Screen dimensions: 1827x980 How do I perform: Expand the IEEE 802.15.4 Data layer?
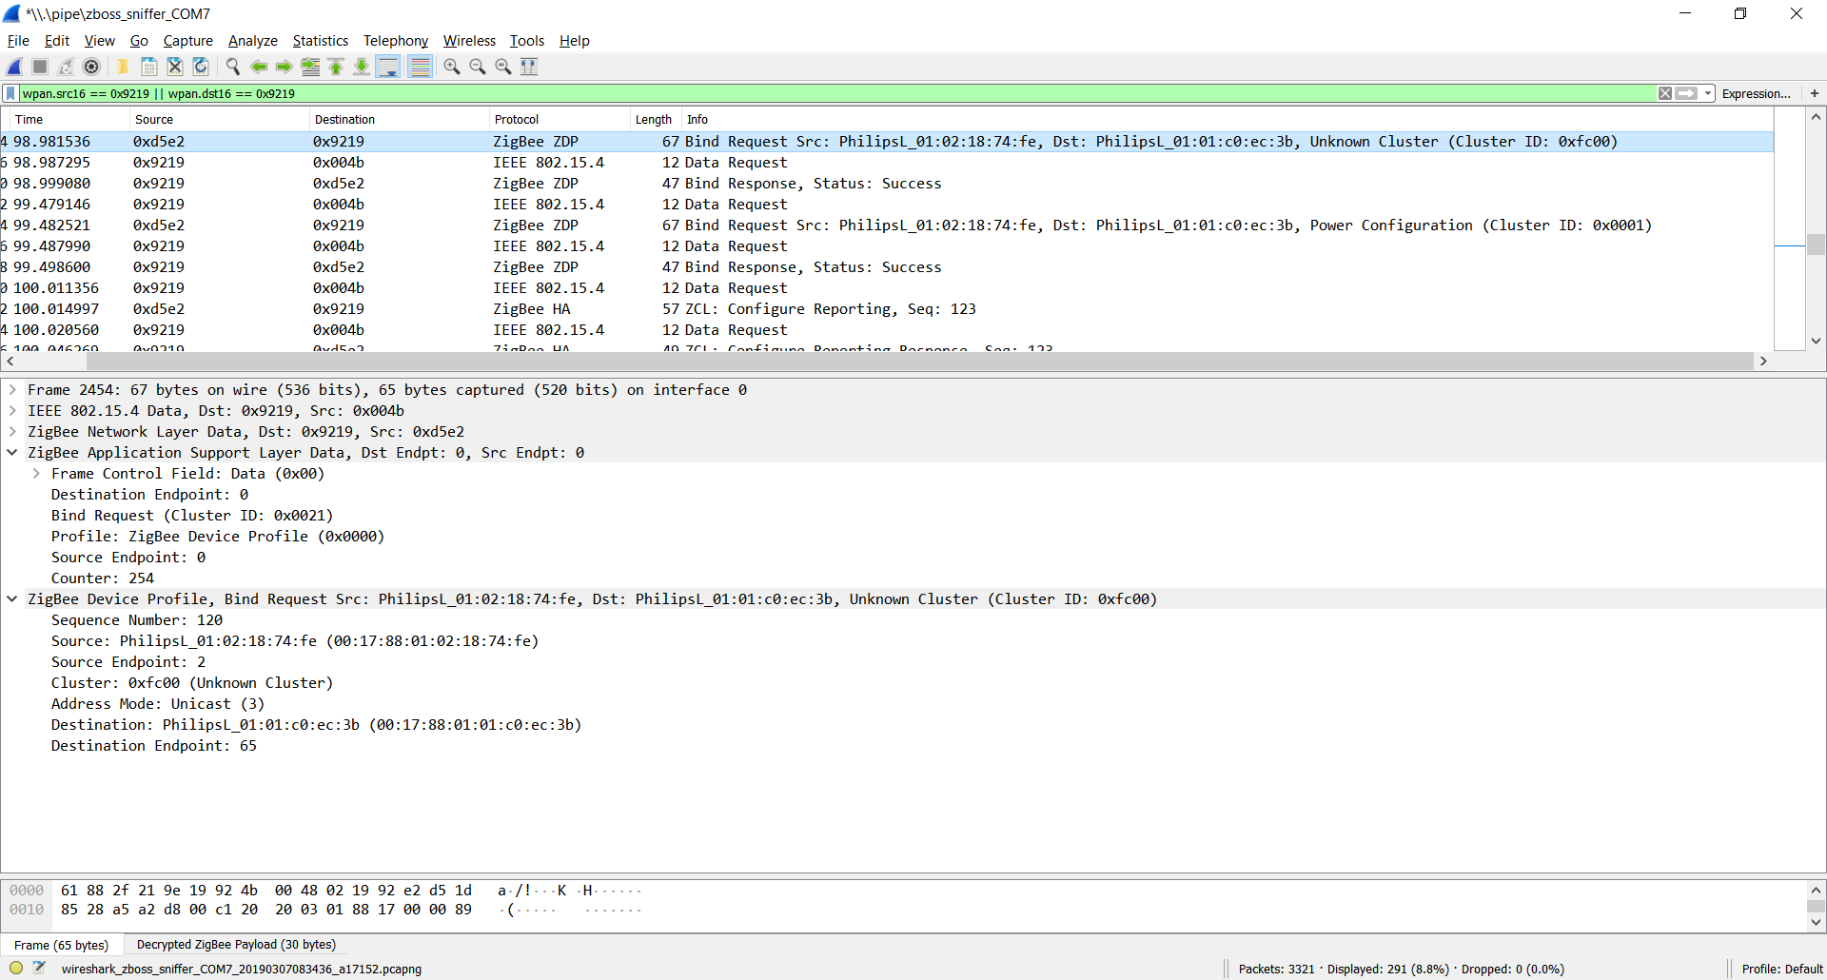[12, 411]
